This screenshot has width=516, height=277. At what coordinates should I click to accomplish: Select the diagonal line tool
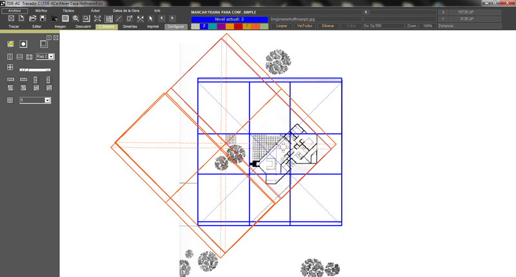(119, 19)
